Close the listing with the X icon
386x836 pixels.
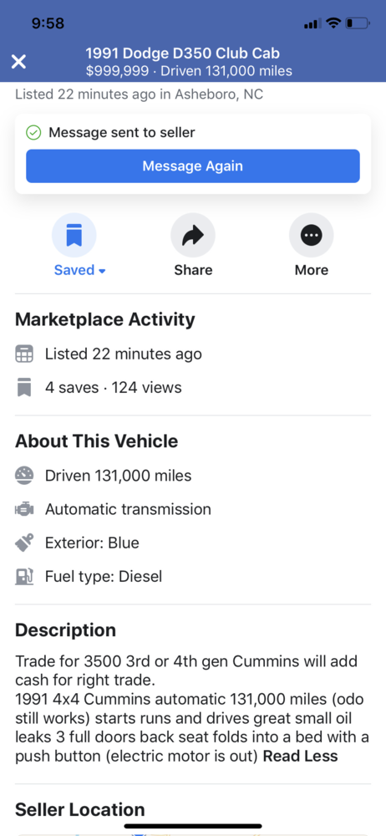18,62
